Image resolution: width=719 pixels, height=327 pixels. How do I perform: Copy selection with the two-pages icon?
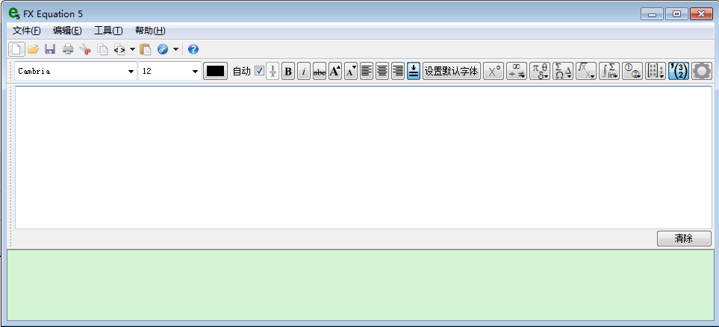[x=102, y=49]
